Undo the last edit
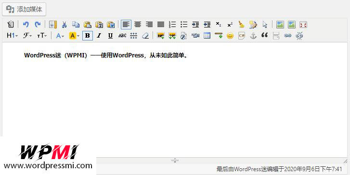 pyautogui.click(x=26, y=25)
